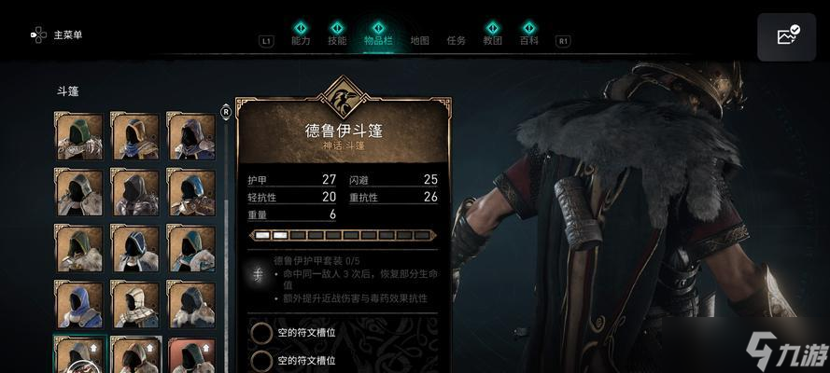
Task: Select the second empty rune slot circle
Action: [x=261, y=361]
